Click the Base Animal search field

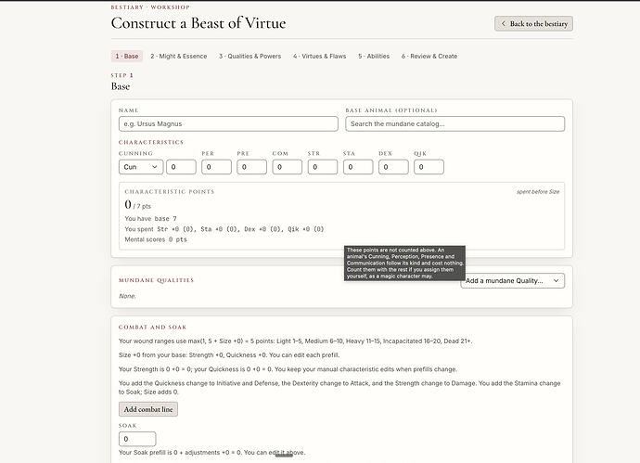tap(455, 123)
